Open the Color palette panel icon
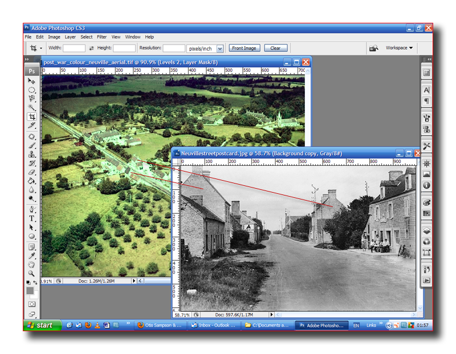This screenshot has height=354, width=456. [x=426, y=202]
